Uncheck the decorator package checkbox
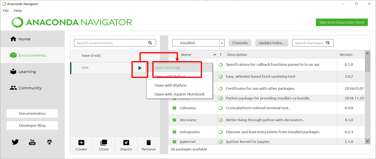The height and width of the screenshot is (159, 376). 174,120
